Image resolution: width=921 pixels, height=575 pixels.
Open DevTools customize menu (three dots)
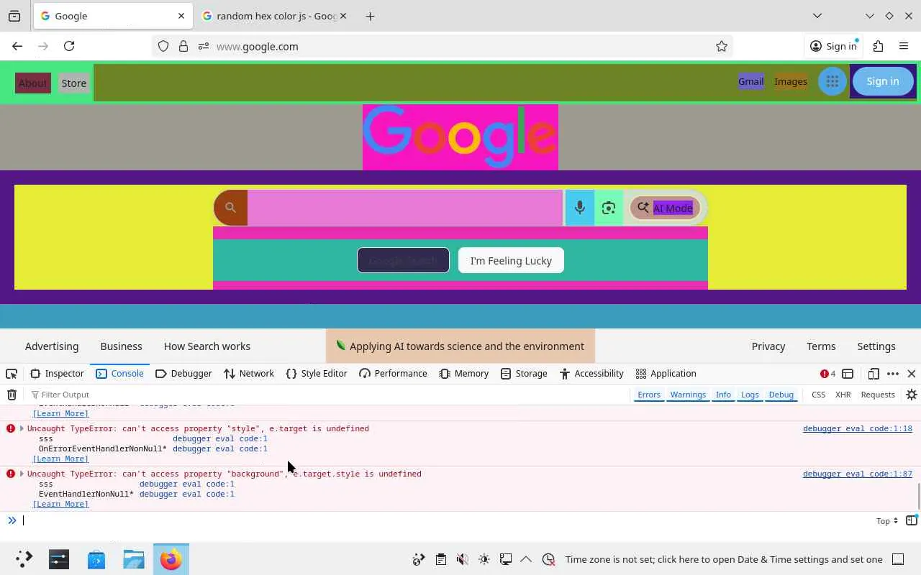[x=893, y=374]
